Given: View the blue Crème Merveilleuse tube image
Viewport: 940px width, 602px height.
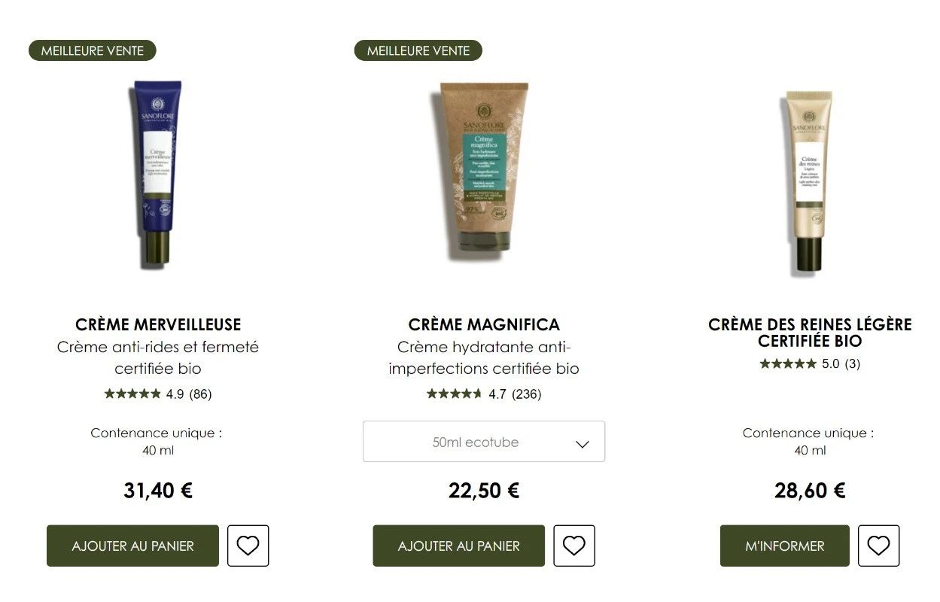Looking at the screenshot, I should (156, 173).
